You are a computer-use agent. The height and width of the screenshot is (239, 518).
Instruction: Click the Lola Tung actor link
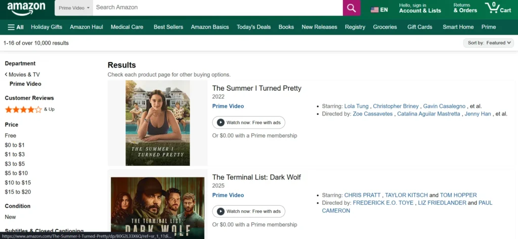(x=357, y=106)
